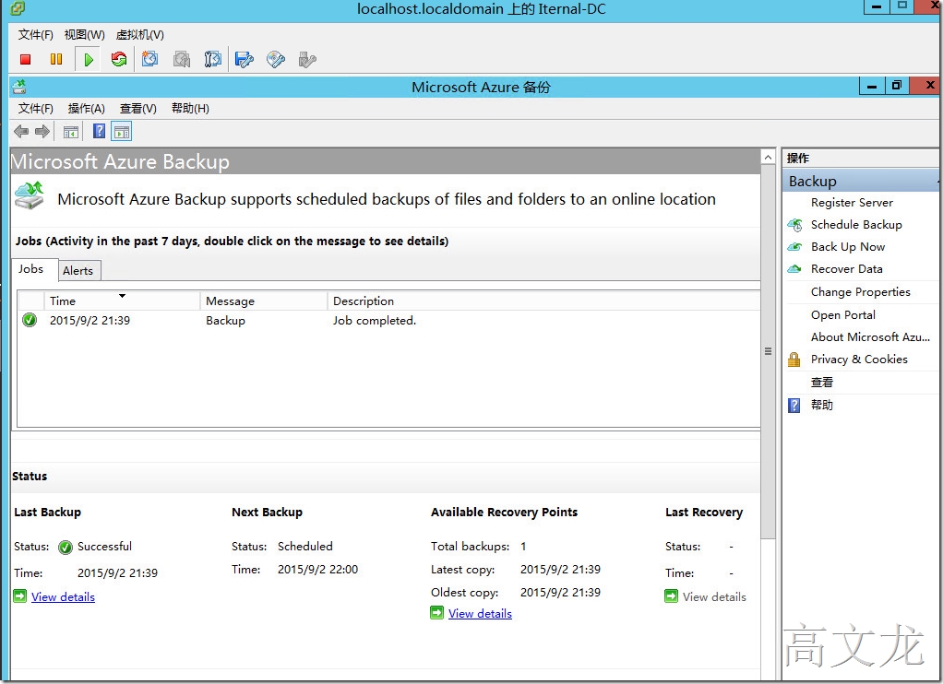This screenshot has width=943, height=684.
Task: Click 帮助 in the actions pane
Action: (x=822, y=405)
